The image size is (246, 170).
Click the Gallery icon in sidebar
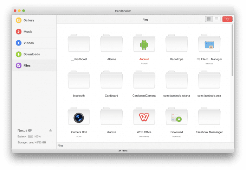pos(19,20)
